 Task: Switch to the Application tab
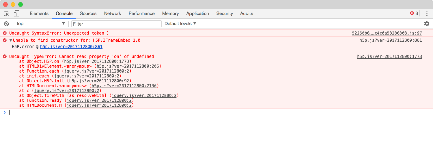point(197,13)
